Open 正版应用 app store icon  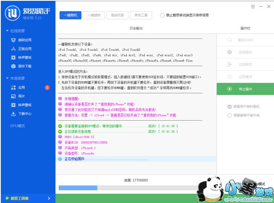tap(13, 49)
